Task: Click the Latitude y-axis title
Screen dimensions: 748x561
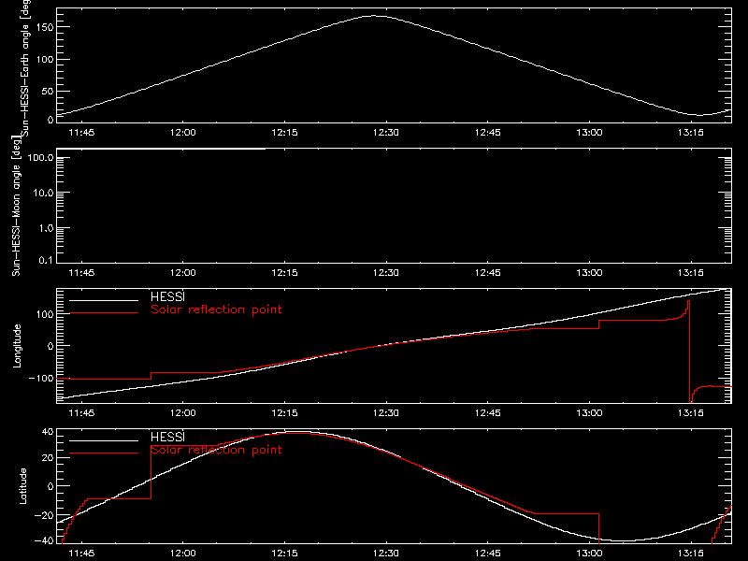Action: point(22,486)
